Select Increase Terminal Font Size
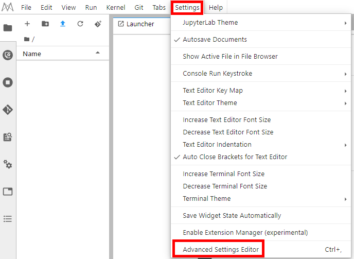354x259 pixels. tap(261, 174)
